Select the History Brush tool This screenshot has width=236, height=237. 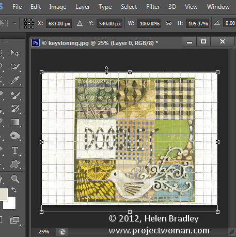coord(15,109)
